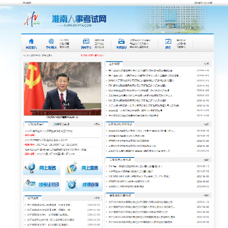The image size is (228, 228).
Task: Click the top-right header utility links
Action: pyautogui.click(x=203, y=3)
